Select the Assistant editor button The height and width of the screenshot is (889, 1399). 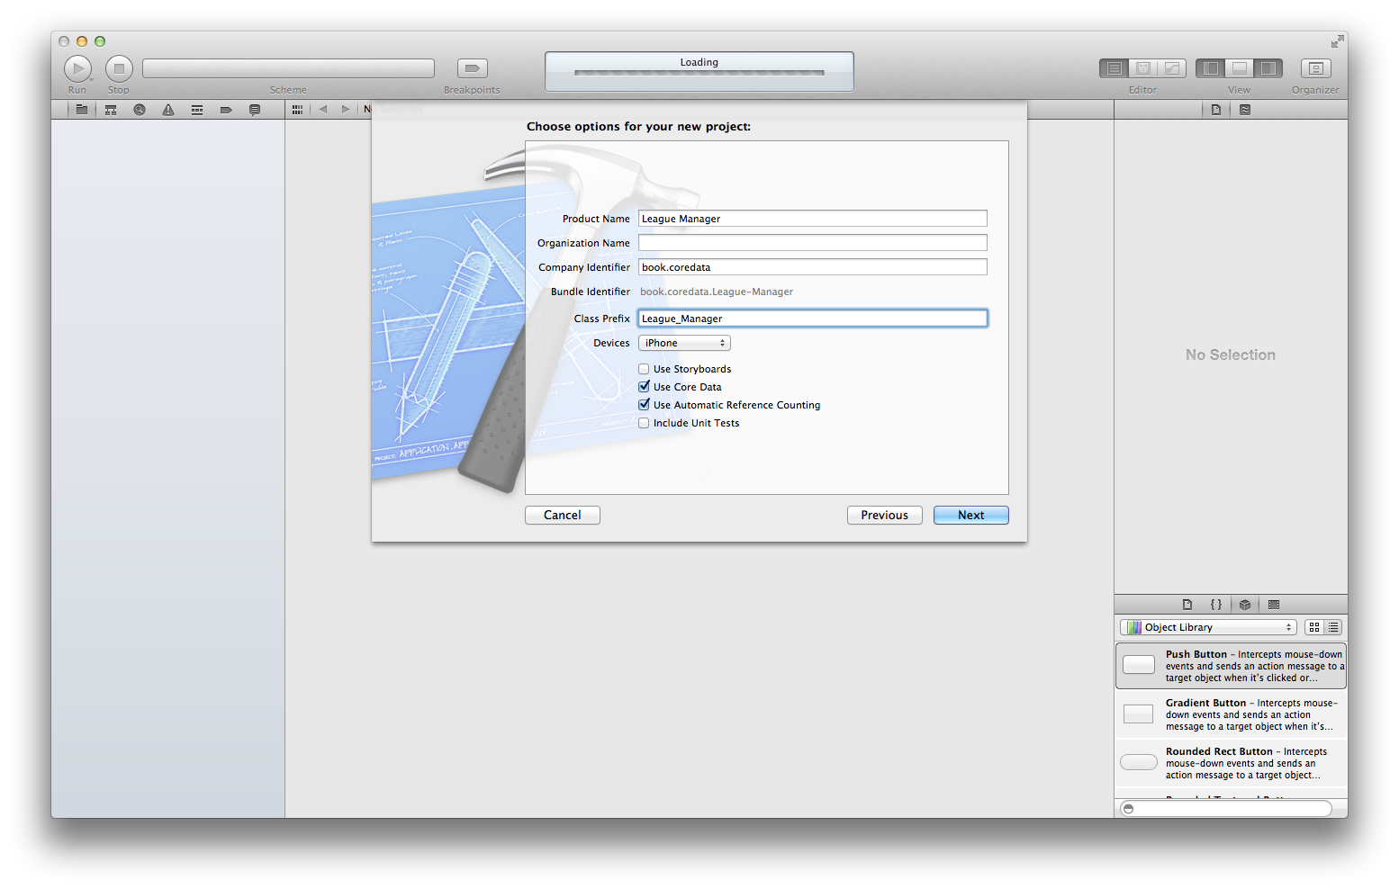(x=1143, y=68)
